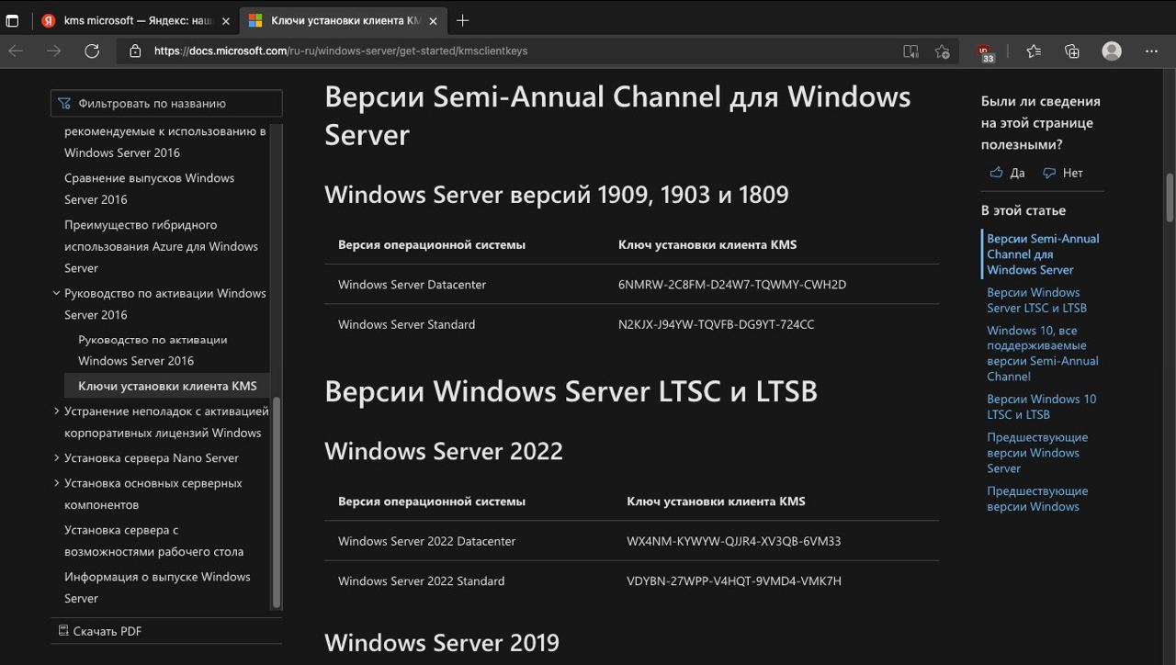The width and height of the screenshot is (1176, 665).
Task: Close the 'Ключи установки клиента KMS' tab
Action: (x=433, y=20)
